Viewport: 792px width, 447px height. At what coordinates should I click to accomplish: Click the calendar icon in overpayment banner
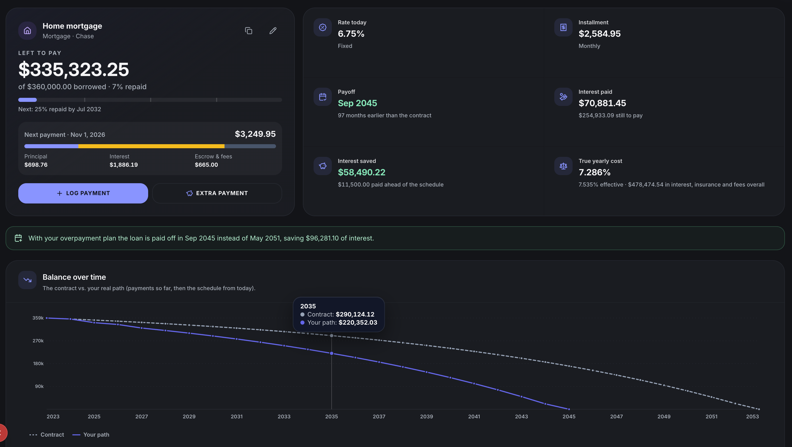(19, 238)
